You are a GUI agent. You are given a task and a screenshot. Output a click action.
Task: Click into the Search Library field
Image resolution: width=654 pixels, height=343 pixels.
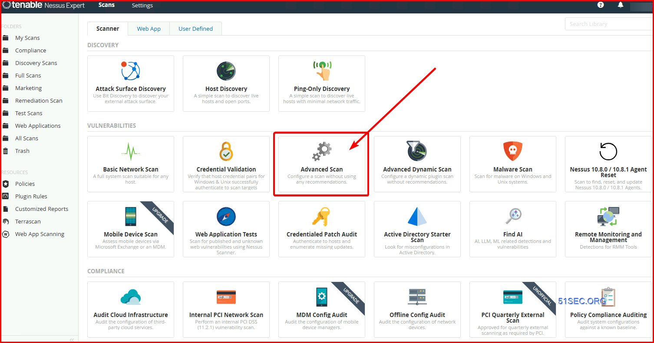609,24
